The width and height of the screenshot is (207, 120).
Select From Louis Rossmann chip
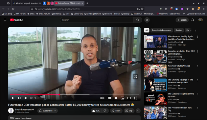(162, 30)
